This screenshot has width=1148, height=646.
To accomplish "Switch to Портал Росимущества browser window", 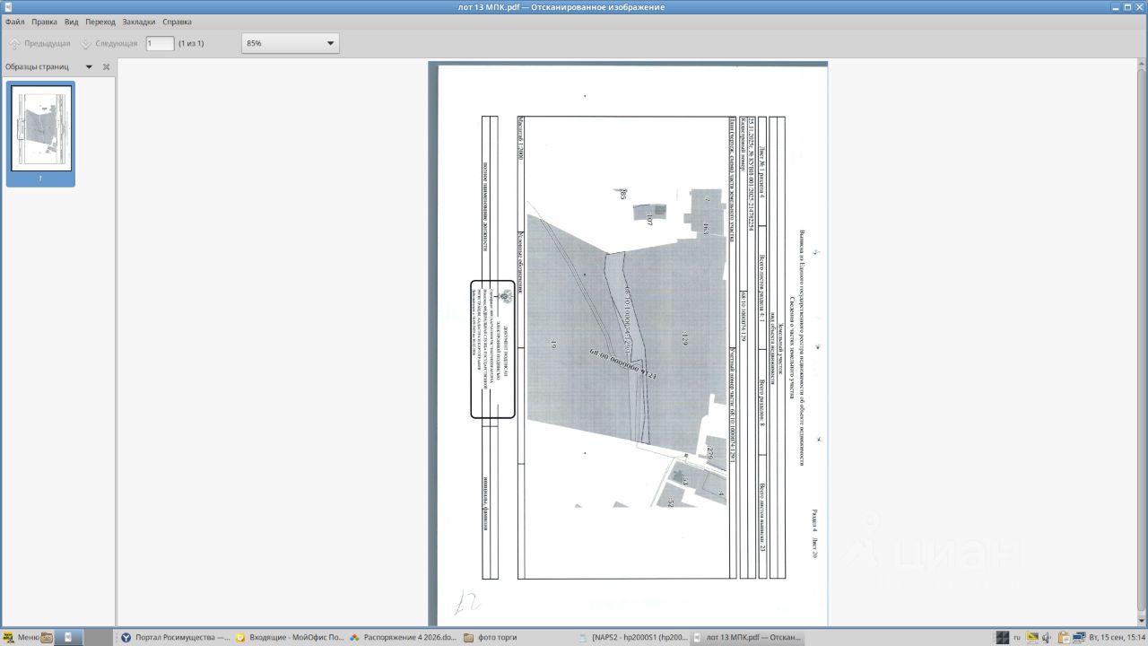I will click(x=175, y=638).
